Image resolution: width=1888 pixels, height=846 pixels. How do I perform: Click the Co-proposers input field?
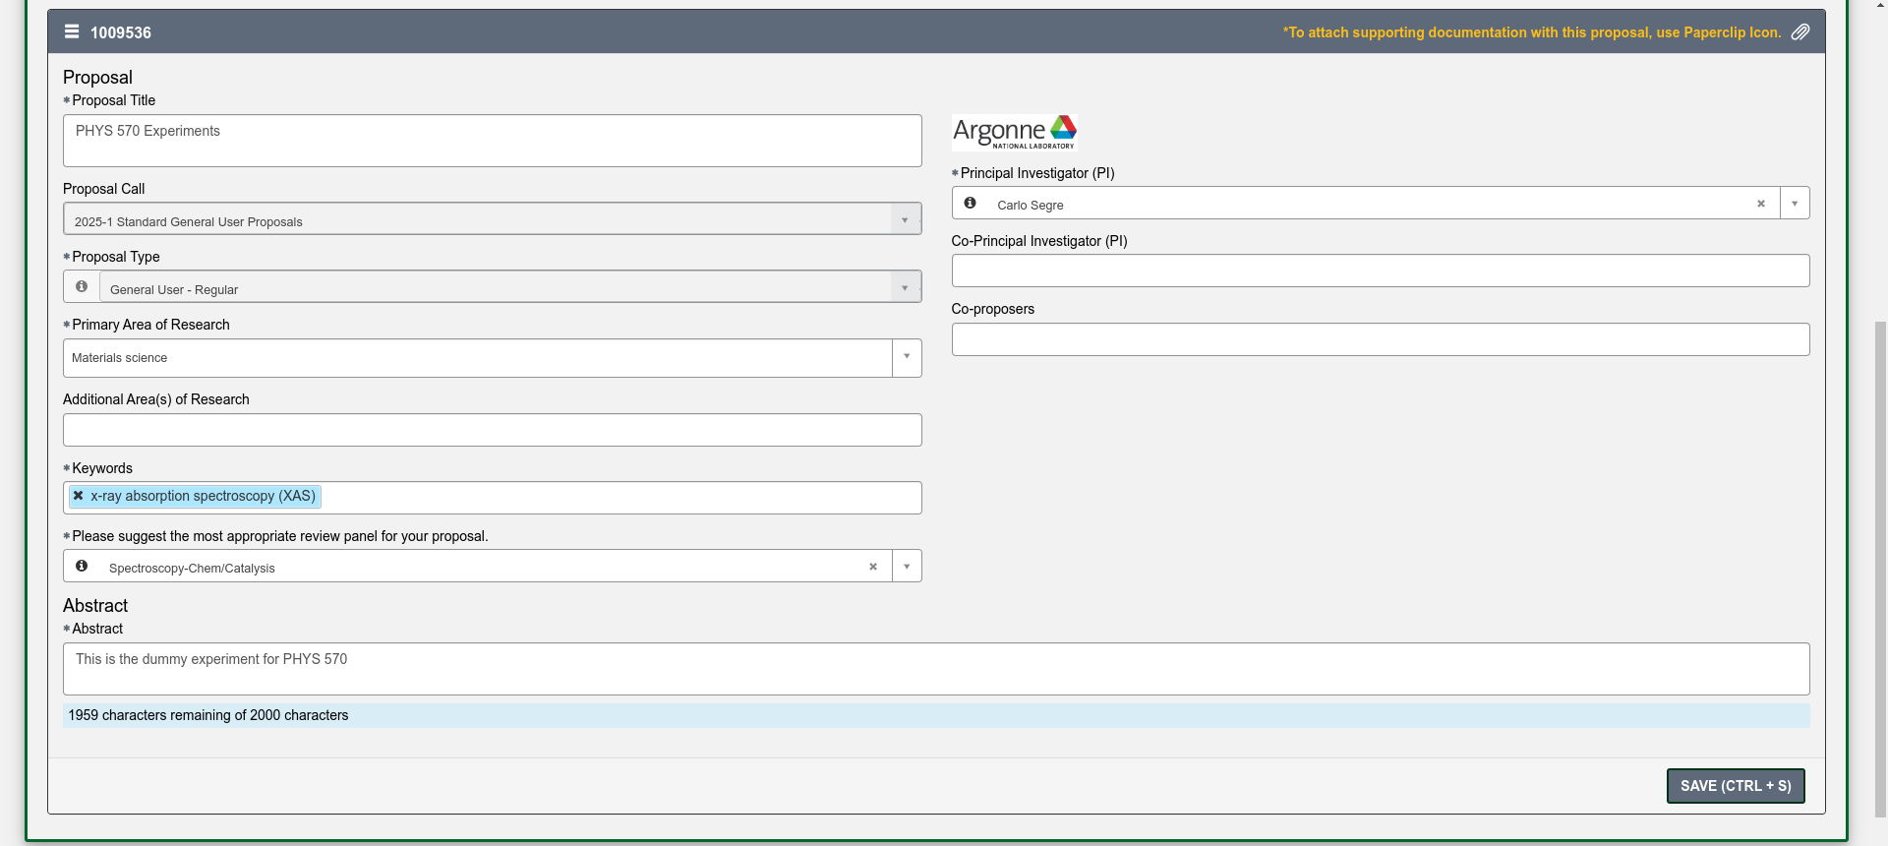point(1380,339)
